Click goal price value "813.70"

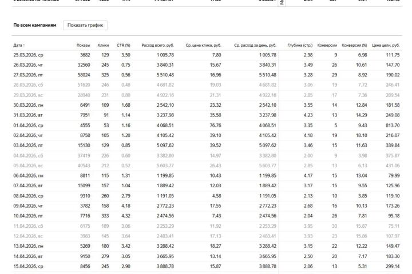(x=393, y=126)
